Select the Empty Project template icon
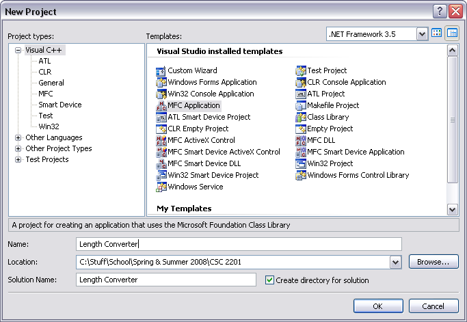Viewport: 467px width, 322px height. (301, 129)
